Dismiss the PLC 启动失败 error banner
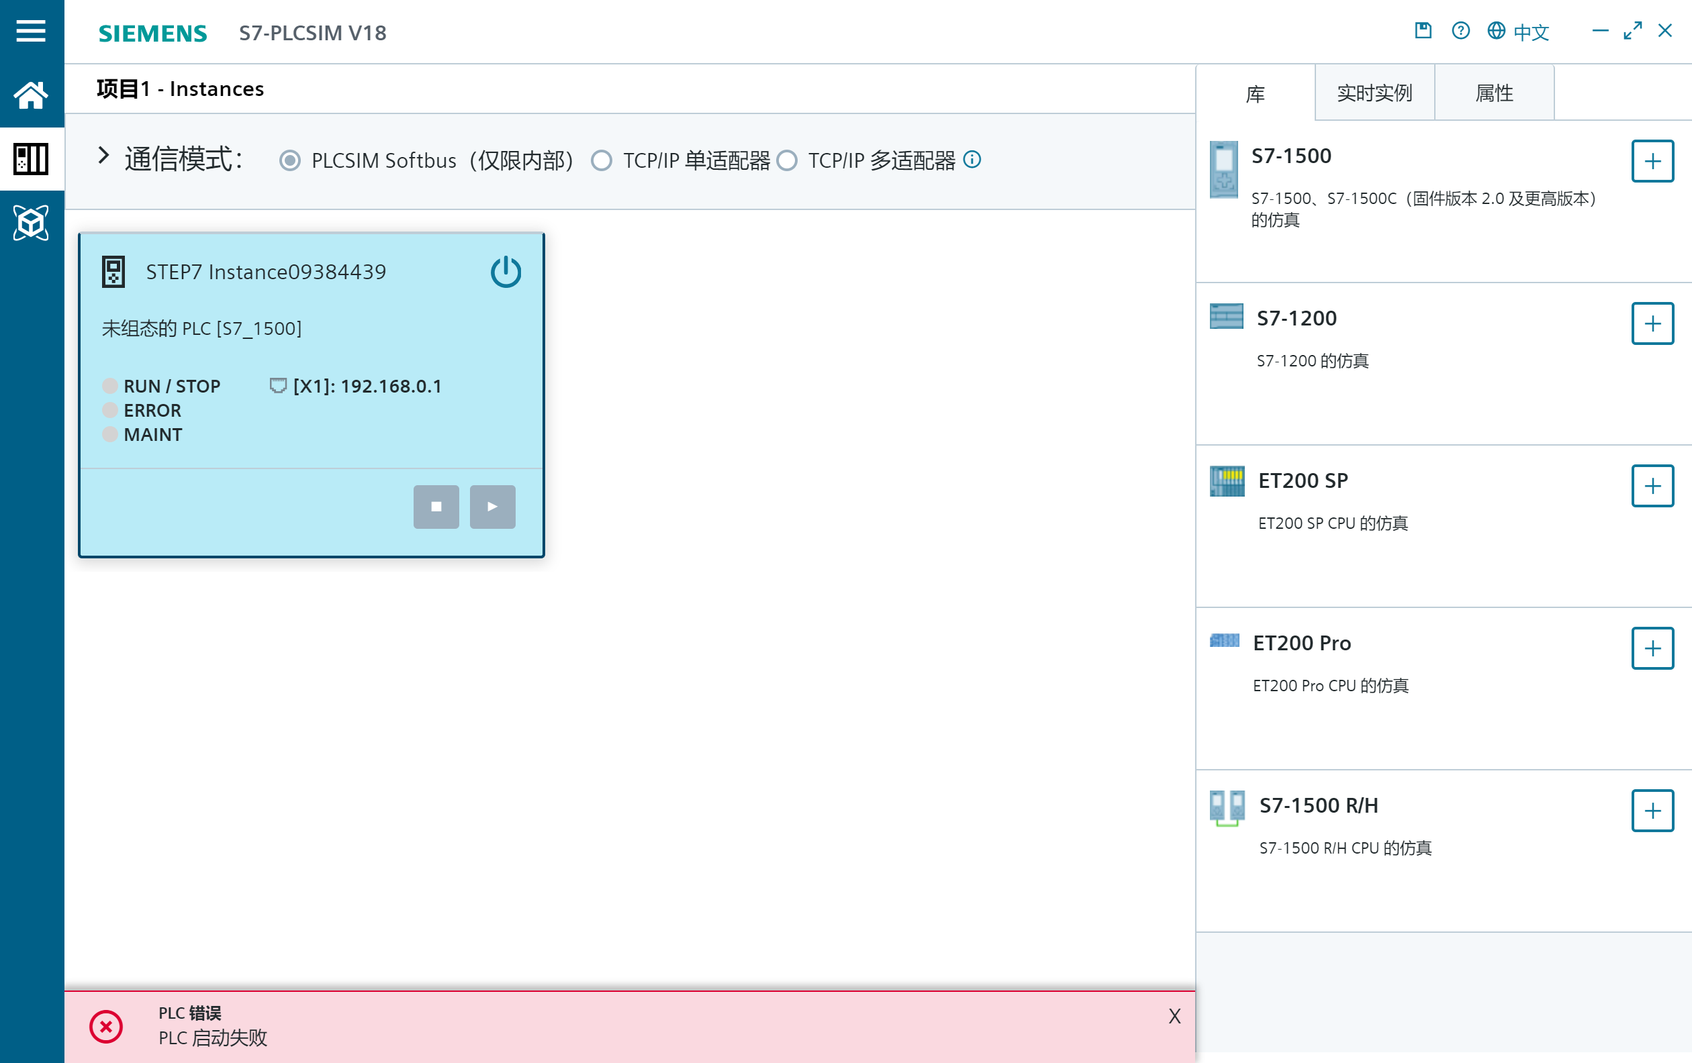Viewport: 1692px width, 1063px height. [x=1174, y=1016]
